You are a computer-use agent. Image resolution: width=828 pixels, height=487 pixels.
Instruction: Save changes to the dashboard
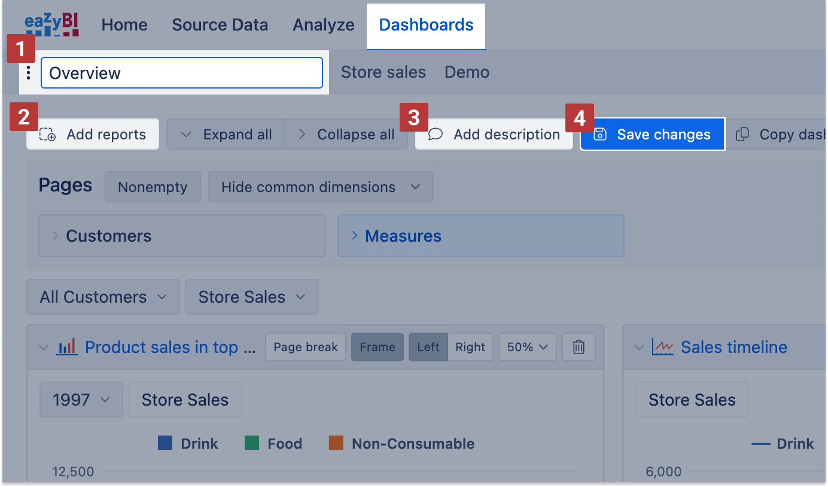(x=652, y=134)
